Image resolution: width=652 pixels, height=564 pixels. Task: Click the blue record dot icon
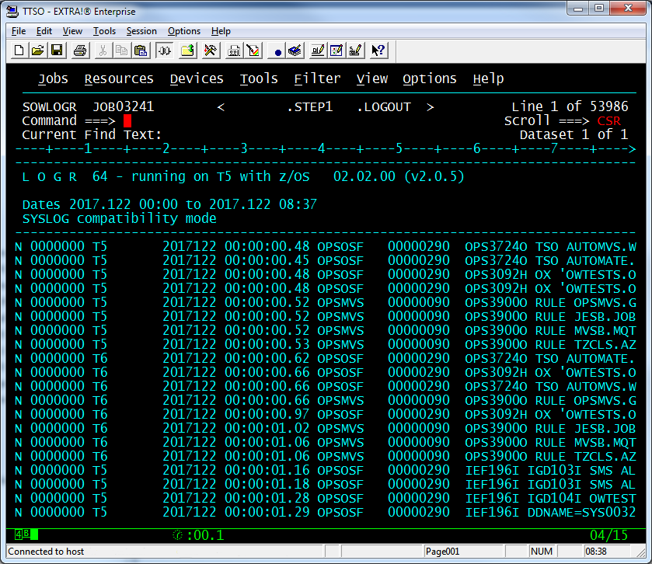[x=277, y=50]
